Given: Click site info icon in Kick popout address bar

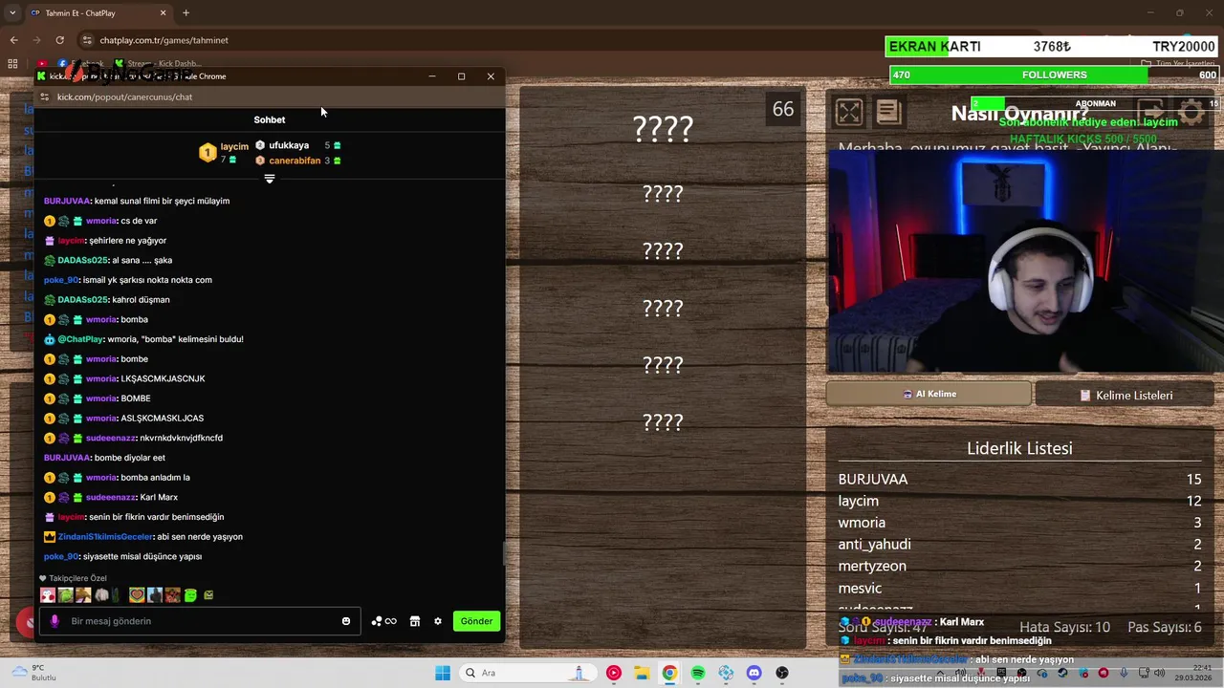Looking at the screenshot, I should 44,97.
